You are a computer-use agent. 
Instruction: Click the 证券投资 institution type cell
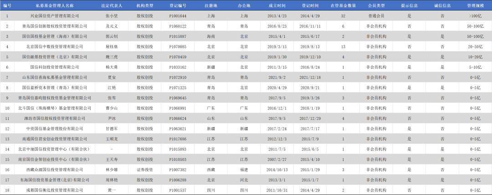click(x=145, y=170)
